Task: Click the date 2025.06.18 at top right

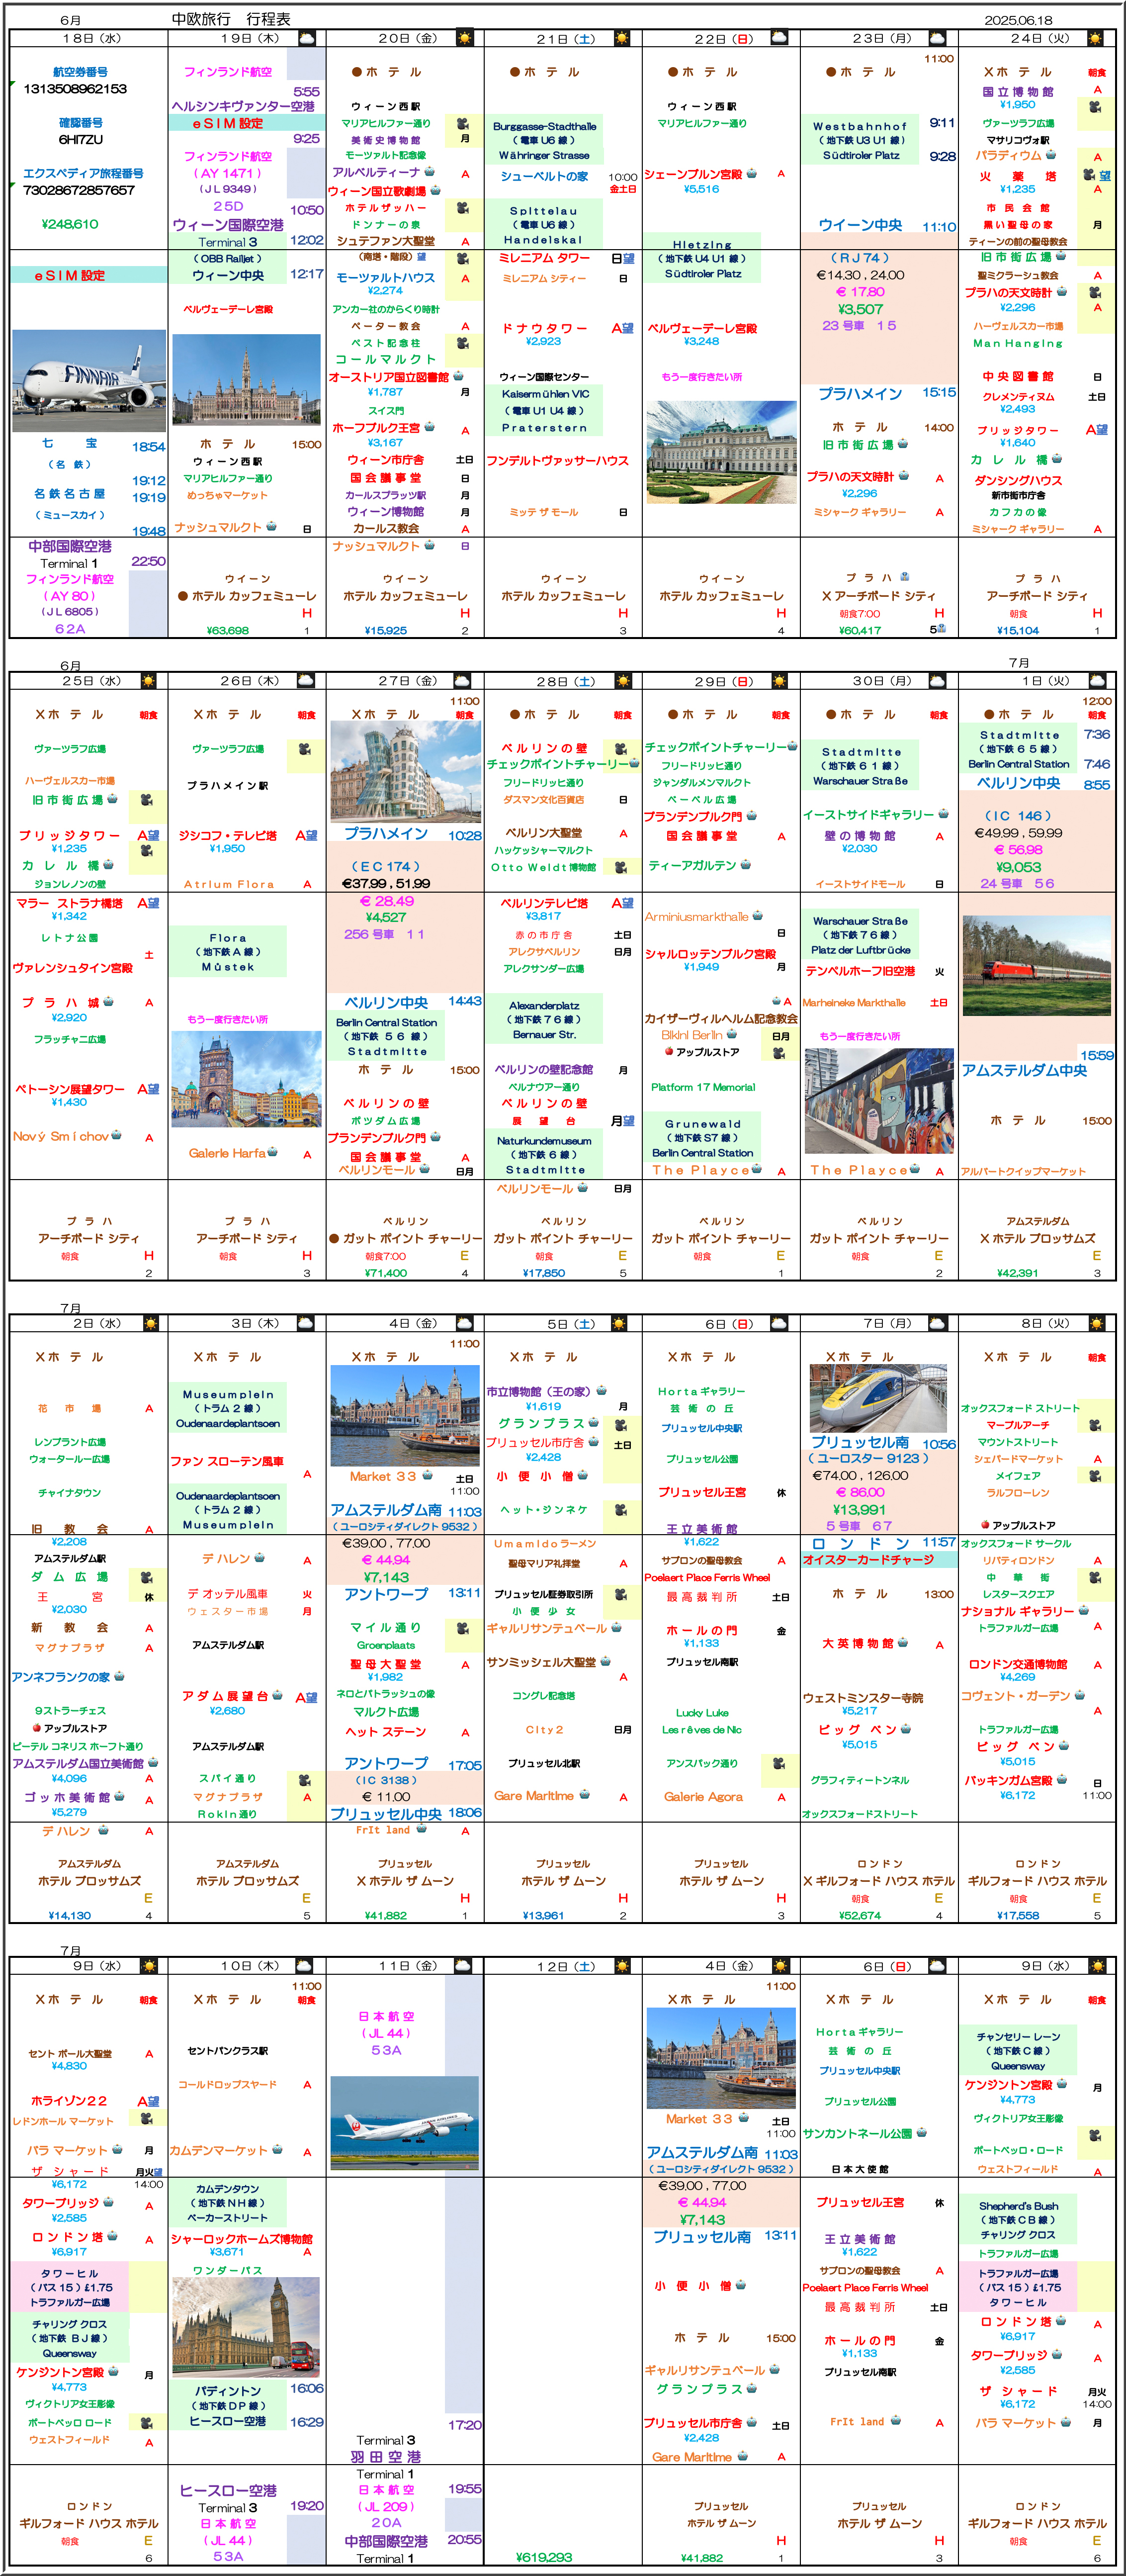Action: point(1019,20)
